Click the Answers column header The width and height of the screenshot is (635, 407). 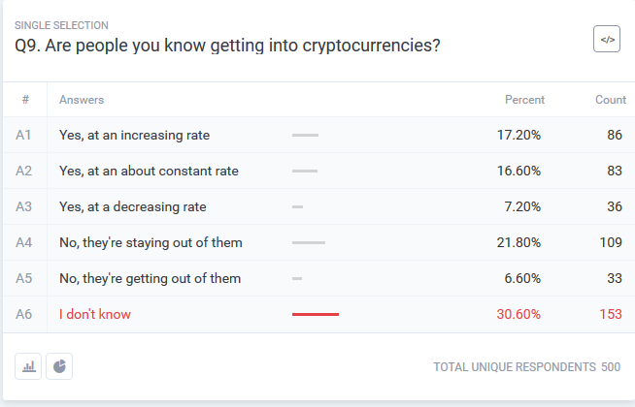click(x=82, y=100)
